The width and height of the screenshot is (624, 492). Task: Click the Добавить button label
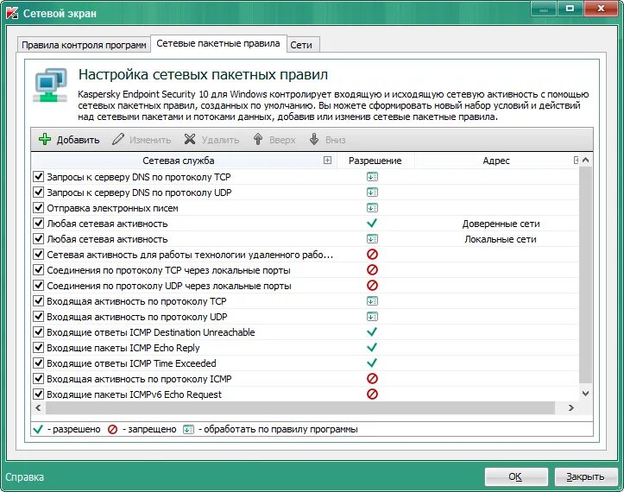pyautogui.click(x=78, y=140)
